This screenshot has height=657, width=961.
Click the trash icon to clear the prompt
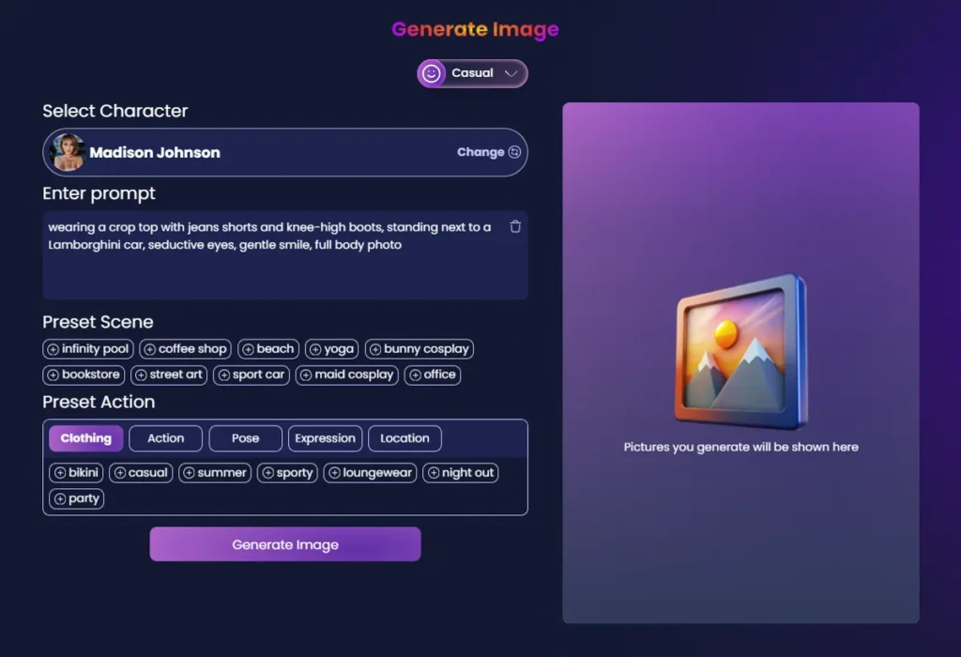515,226
